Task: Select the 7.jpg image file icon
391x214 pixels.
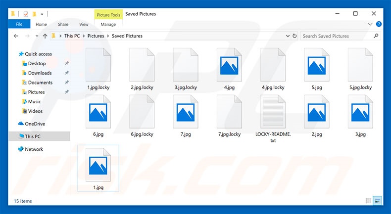Action: click(x=186, y=112)
